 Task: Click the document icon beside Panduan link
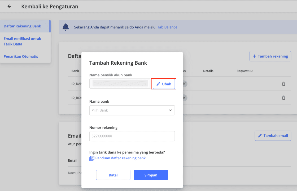tap(92, 158)
